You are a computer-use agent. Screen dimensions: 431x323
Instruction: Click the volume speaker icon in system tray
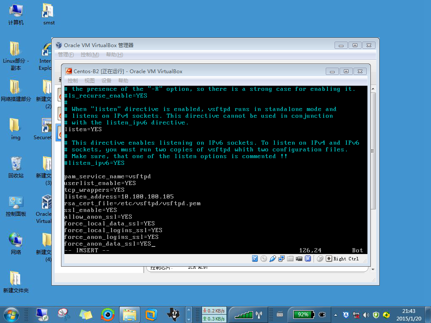point(366,315)
